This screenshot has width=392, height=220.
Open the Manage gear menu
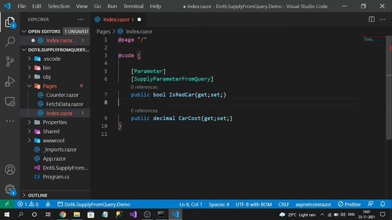(10, 189)
